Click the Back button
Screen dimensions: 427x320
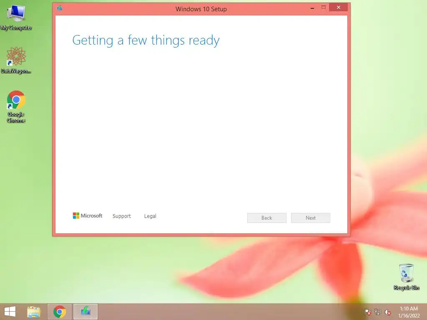tap(266, 217)
